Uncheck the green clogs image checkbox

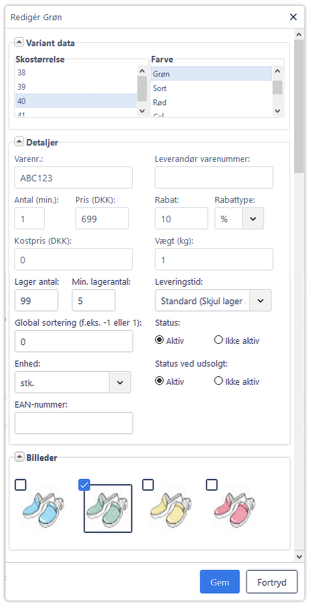coord(84,485)
